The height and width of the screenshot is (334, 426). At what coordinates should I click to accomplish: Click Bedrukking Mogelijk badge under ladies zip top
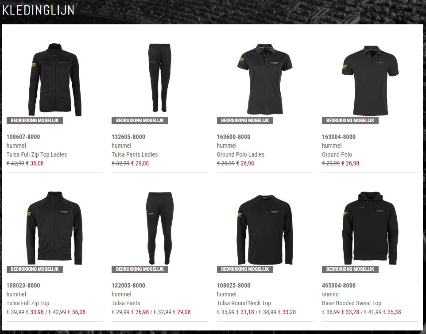pyautogui.click(x=35, y=120)
